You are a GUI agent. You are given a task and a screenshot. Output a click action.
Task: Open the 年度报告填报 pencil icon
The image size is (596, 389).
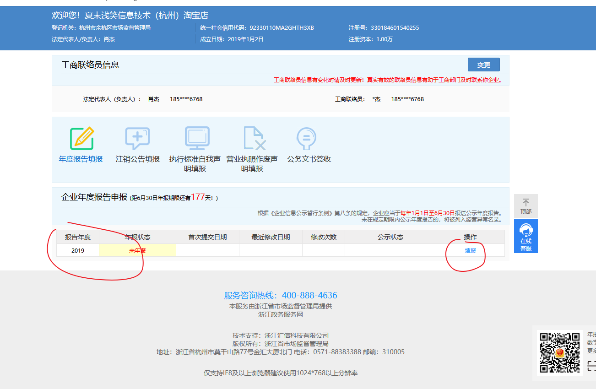point(82,139)
